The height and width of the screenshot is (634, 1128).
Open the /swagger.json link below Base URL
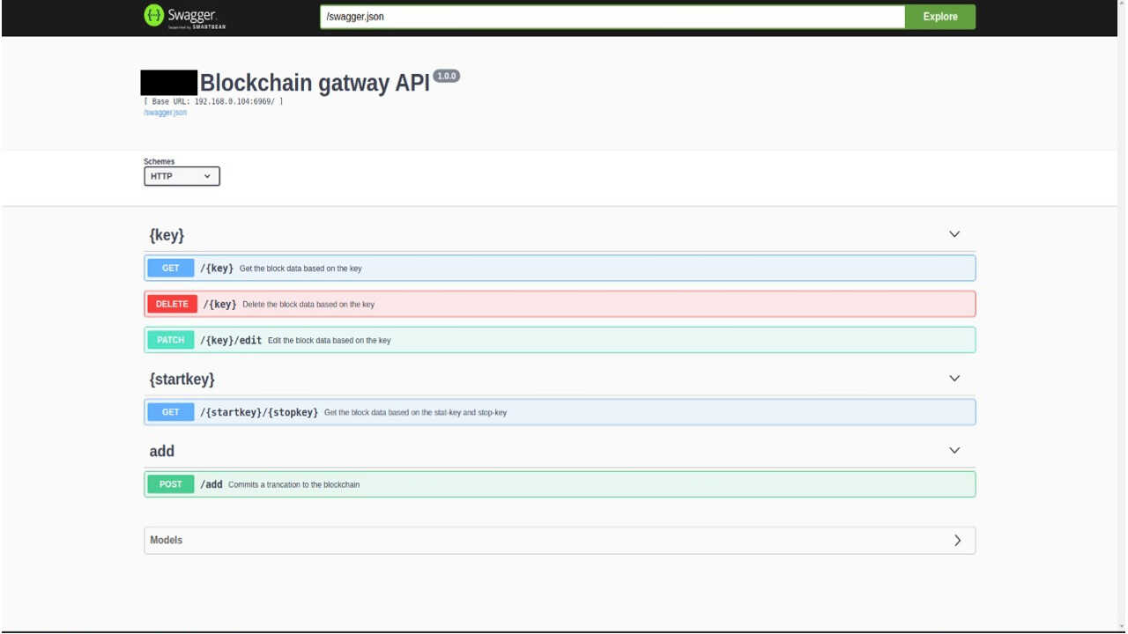[164, 112]
